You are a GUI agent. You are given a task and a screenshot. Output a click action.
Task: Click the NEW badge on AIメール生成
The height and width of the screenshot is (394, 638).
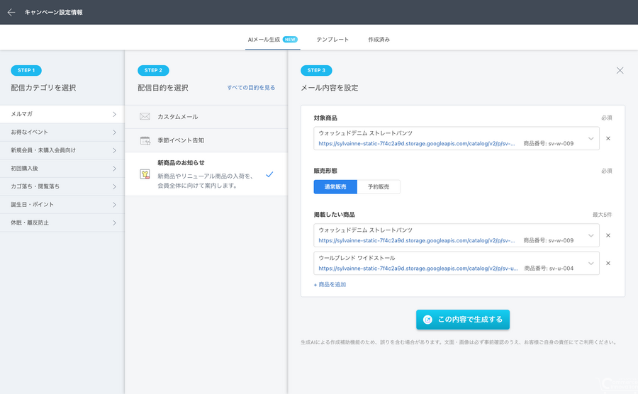coord(290,40)
